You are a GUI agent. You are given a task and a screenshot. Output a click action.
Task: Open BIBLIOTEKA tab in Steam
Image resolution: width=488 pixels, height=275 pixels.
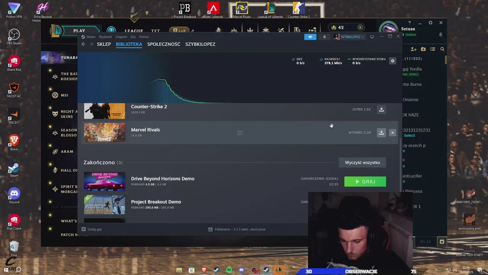click(129, 44)
